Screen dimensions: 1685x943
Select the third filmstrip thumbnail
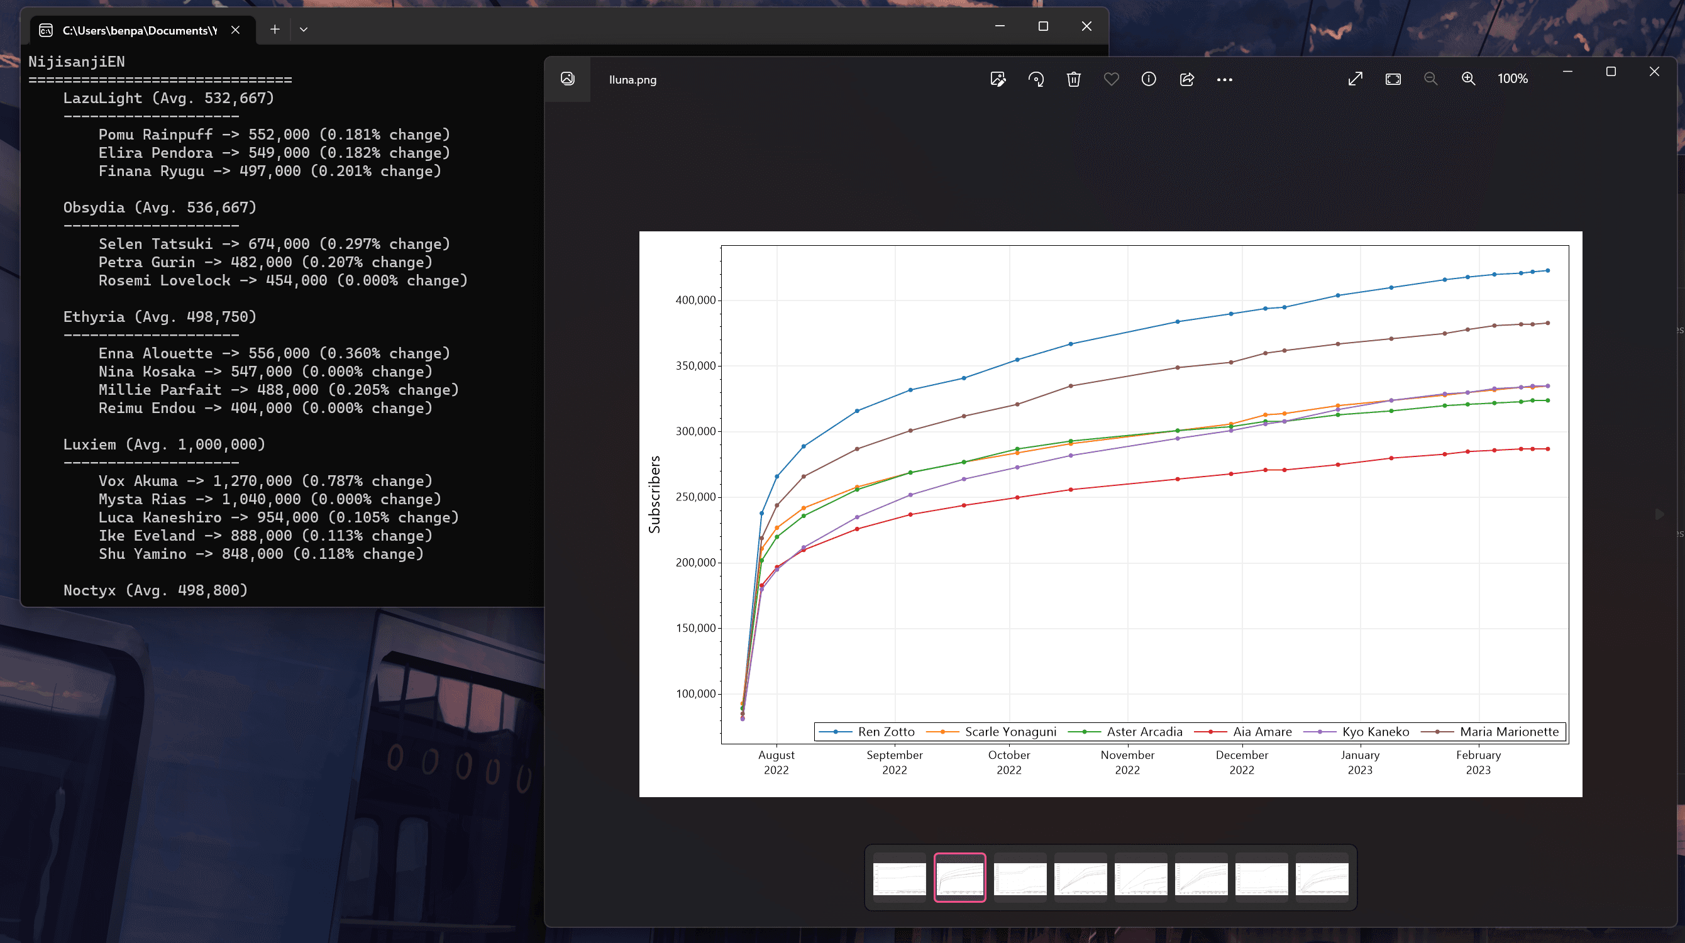click(1020, 878)
